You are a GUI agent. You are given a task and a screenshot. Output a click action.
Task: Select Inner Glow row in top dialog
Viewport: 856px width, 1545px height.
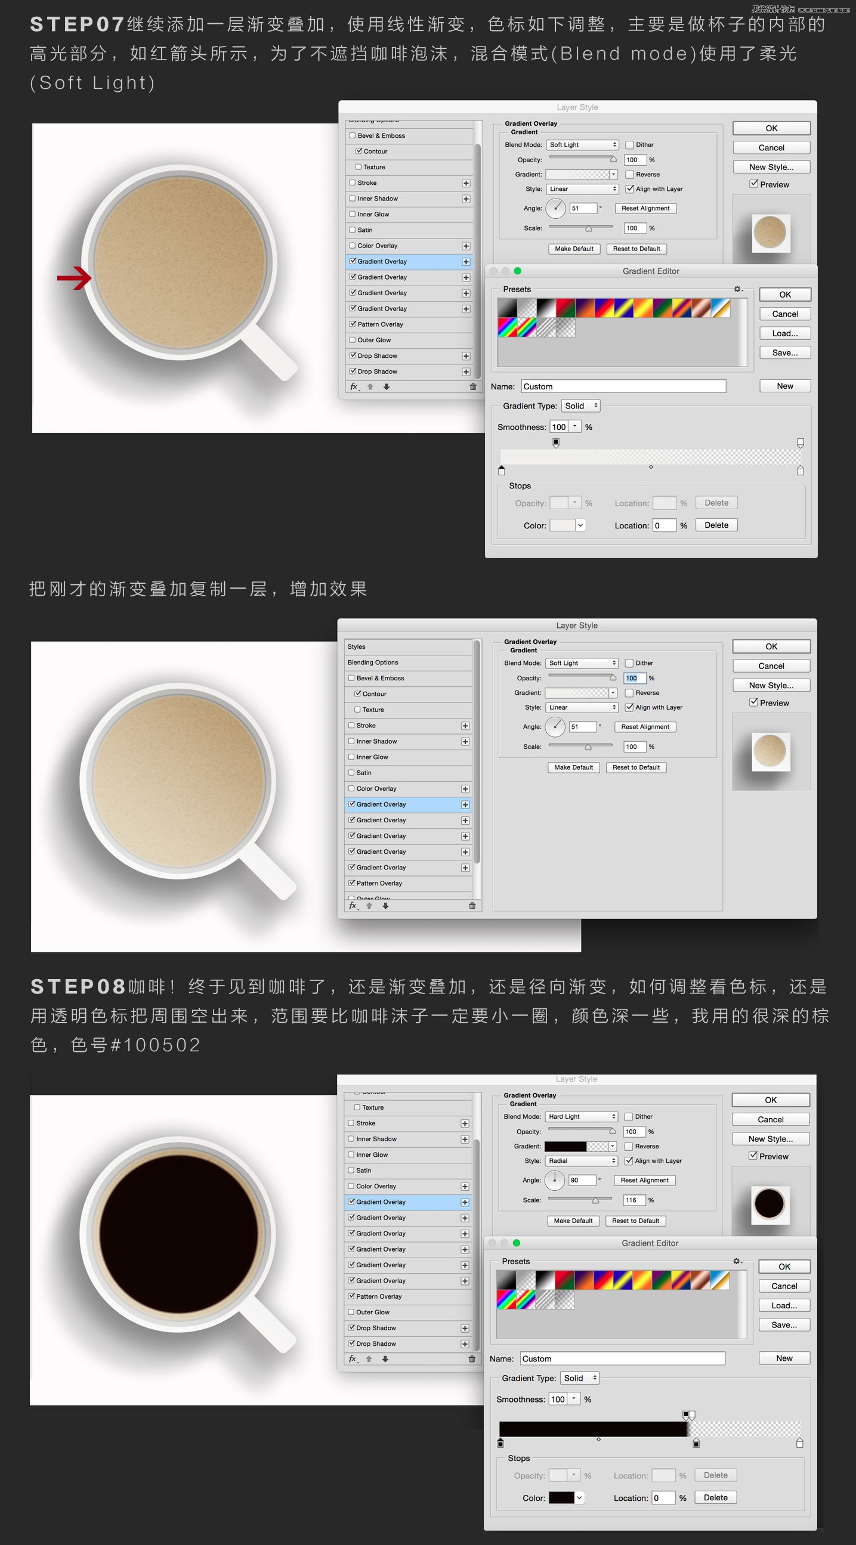[x=410, y=214]
